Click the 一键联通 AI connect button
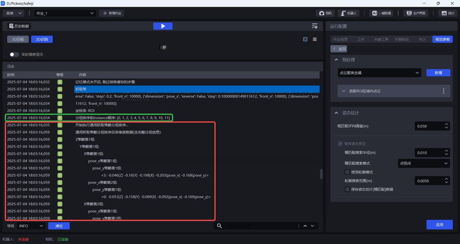The height and width of the screenshot is (244, 460). point(382,13)
